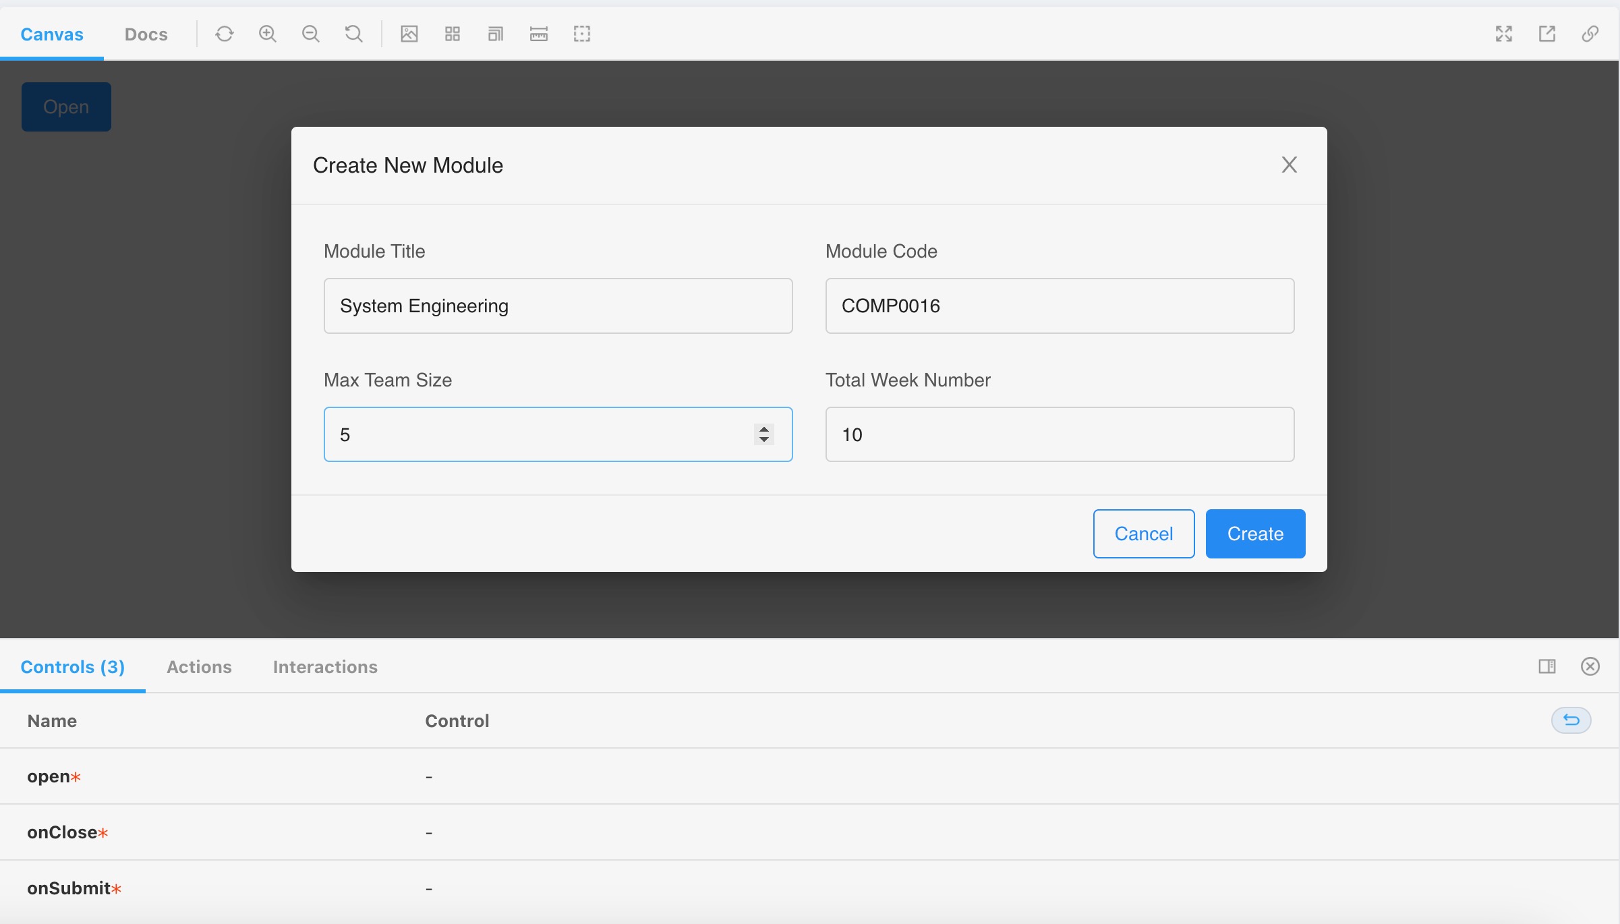The width and height of the screenshot is (1620, 924).
Task: Close the Create New Module dialog
Action: [x=1290, y=165]
